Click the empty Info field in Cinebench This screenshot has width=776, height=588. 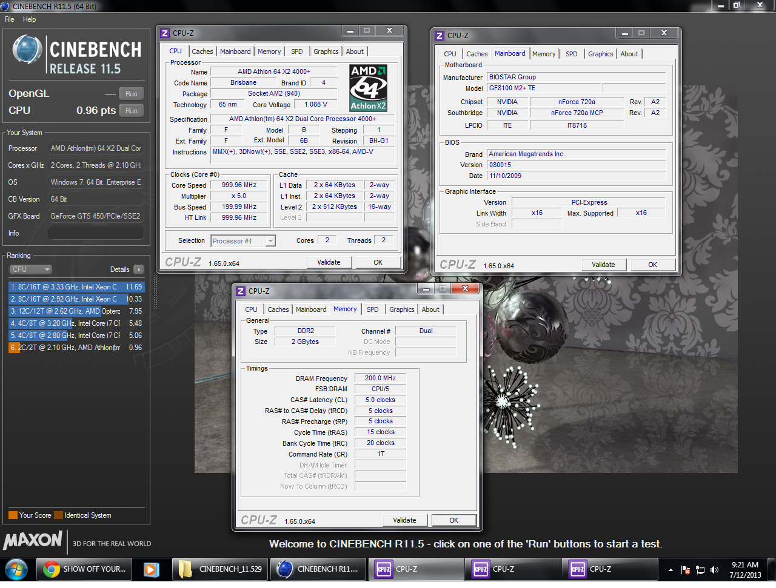[x=96, y=233]
